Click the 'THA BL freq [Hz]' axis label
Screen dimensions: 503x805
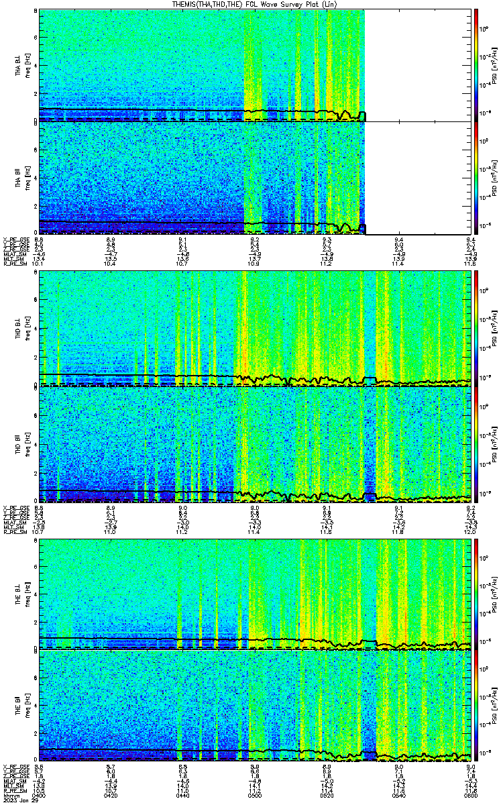pos(22,66)
